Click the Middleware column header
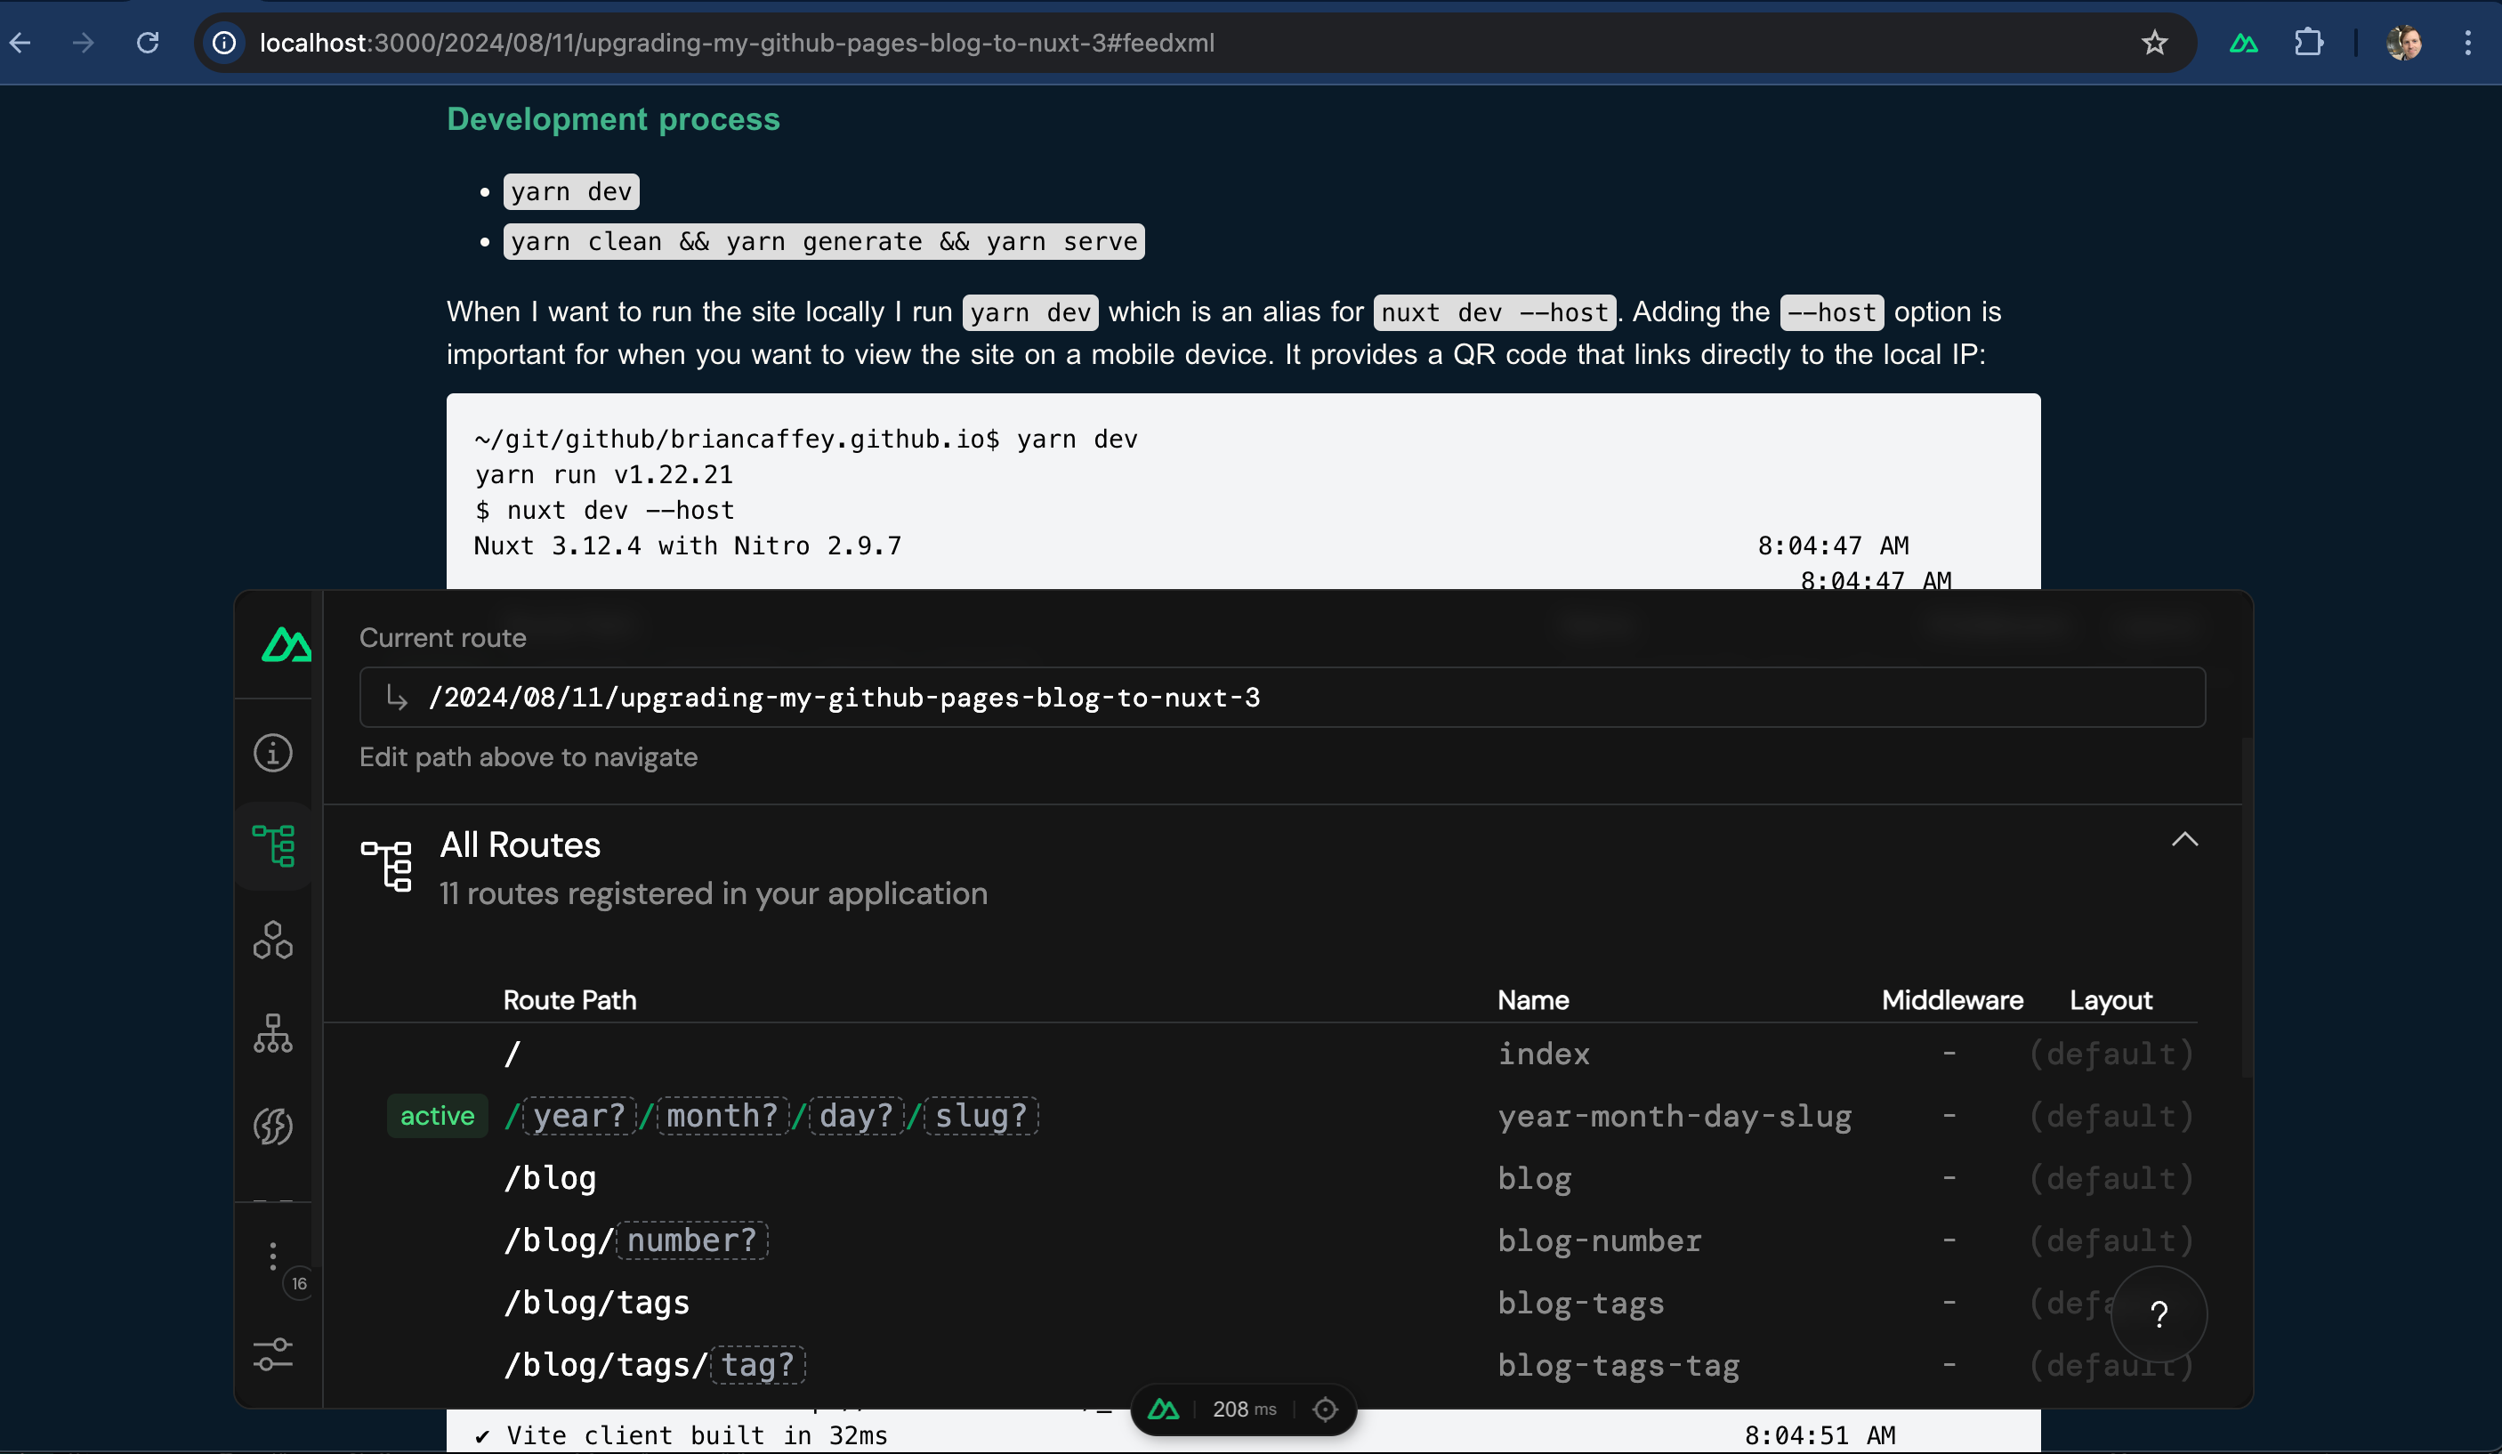The height and width of the screenshot is (1454, 2502). 1952,999
